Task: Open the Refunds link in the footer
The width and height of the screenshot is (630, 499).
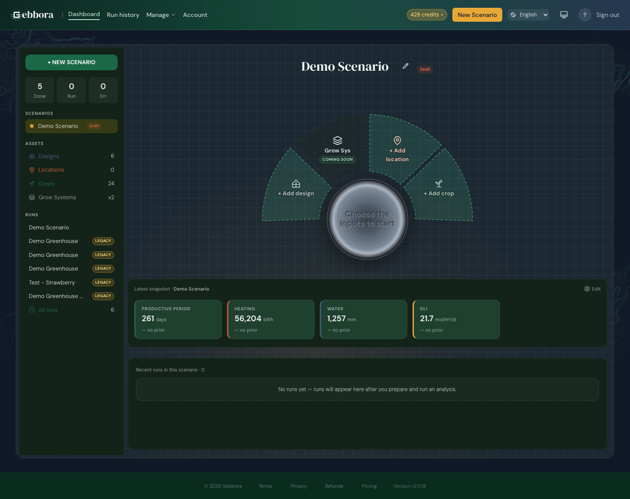Action: click(x=334, y=486)
